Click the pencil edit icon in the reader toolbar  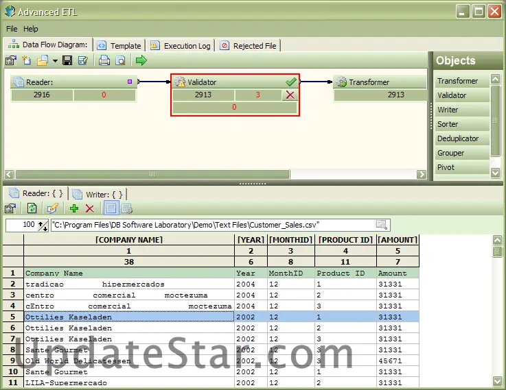tap(53, 208)
